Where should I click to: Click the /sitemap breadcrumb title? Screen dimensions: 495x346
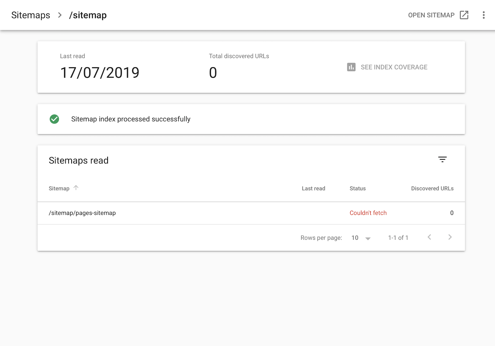click(88, 15)
